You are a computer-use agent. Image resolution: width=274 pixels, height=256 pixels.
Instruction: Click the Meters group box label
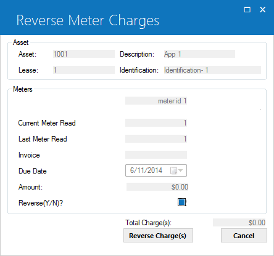23,89
